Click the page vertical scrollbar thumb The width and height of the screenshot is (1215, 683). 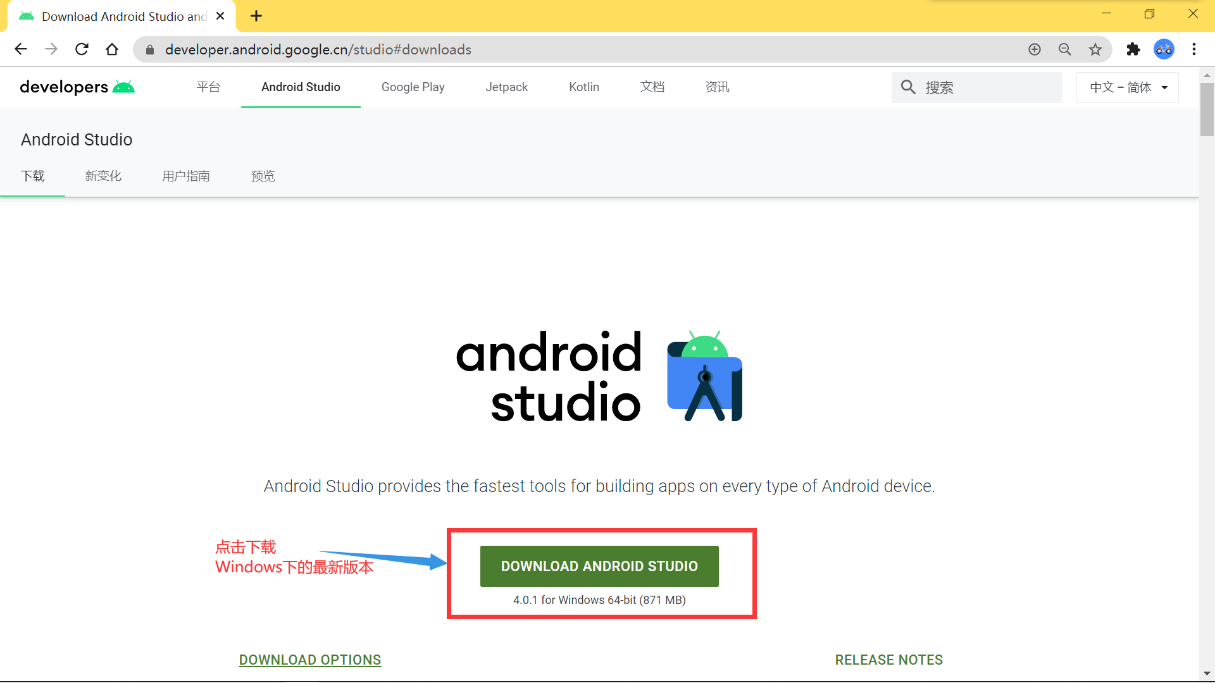(x=1207, y=109)
